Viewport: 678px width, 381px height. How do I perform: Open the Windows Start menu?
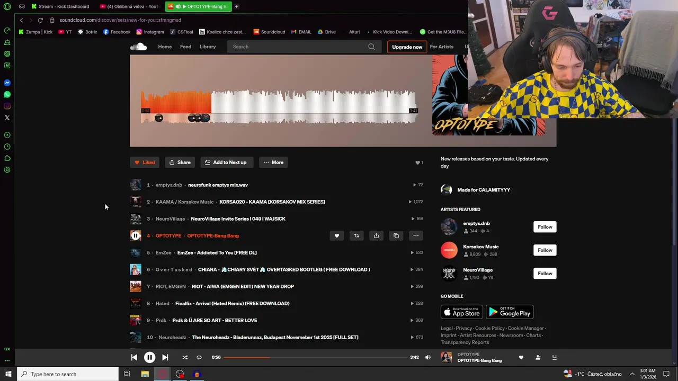click(x=8, y=374)
